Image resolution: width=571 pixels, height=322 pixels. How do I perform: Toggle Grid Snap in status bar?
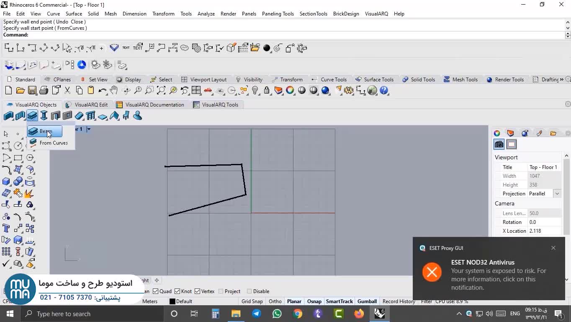pyautogui.click(x=252, y=301)
